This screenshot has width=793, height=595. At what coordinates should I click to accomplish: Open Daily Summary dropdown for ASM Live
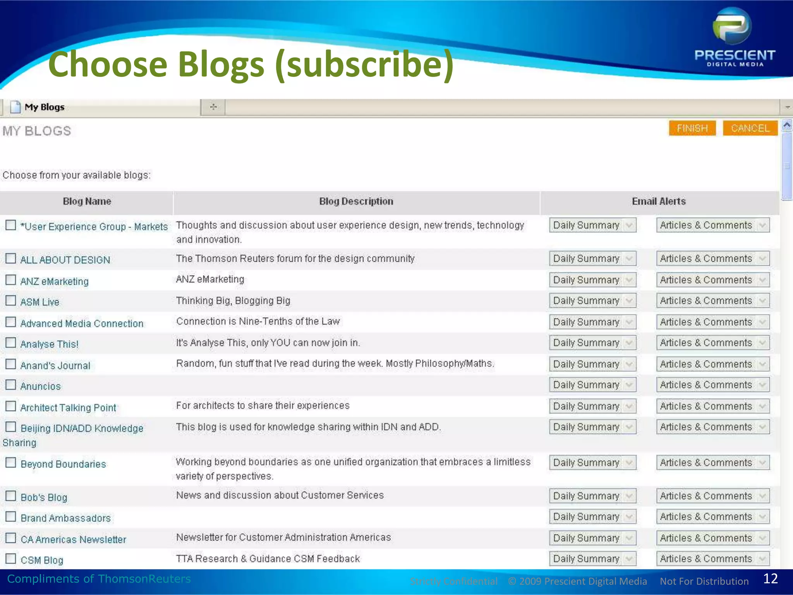coord(592,301)
